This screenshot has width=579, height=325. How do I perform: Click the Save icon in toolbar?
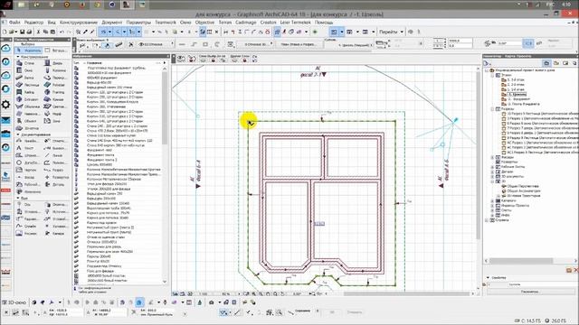[22, 32]
